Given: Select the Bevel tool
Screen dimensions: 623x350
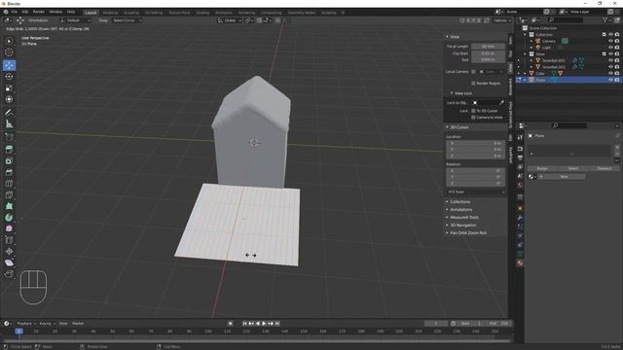Looking at the screenshot, I should 9,172.
